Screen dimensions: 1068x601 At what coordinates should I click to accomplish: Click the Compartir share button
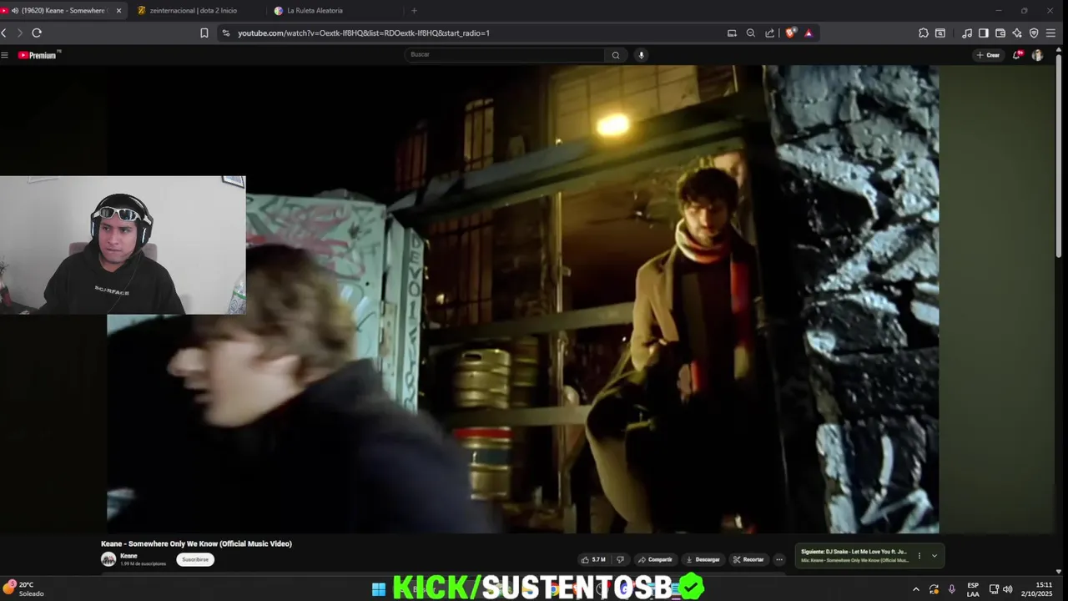655,559
